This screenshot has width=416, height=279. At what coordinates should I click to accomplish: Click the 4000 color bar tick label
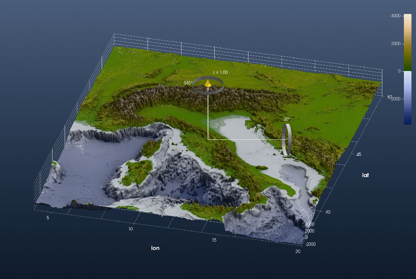396,16
